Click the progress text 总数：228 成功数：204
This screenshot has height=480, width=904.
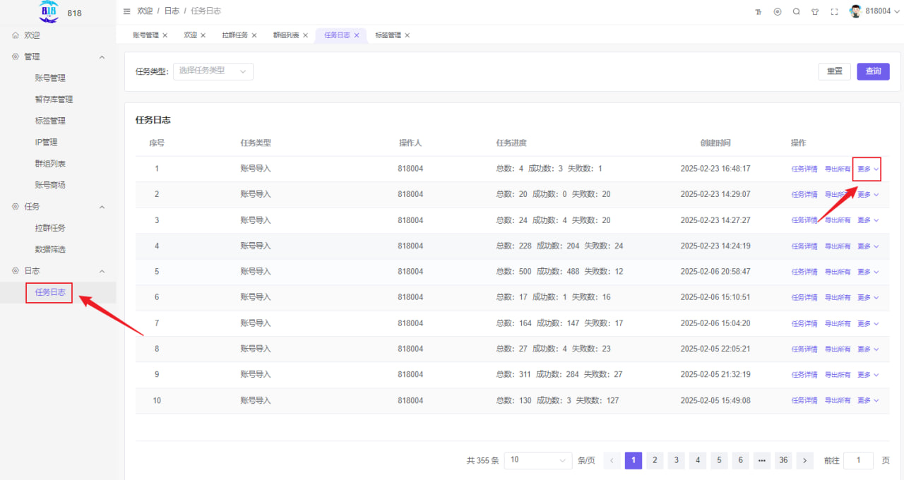(x=537, y=246)
